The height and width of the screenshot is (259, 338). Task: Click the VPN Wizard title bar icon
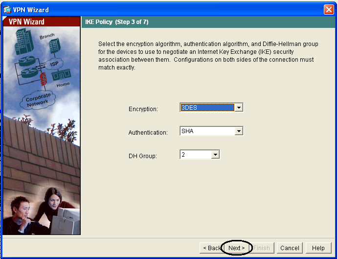click(x=7, y=10)
